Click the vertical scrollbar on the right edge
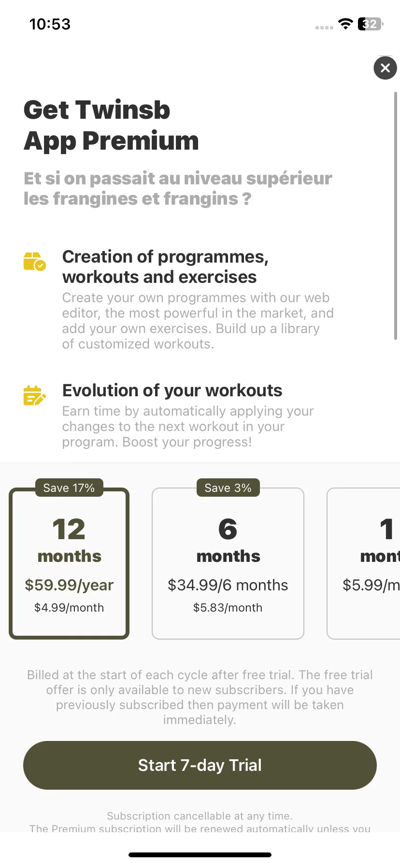The width and height of the screenshot is (400, 865). 396,216
